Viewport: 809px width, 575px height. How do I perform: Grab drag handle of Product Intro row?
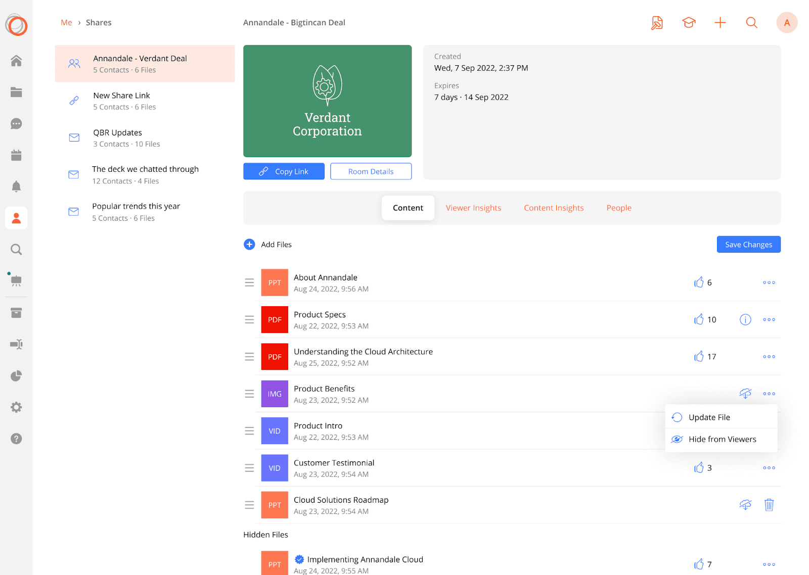tap(249, 431)
